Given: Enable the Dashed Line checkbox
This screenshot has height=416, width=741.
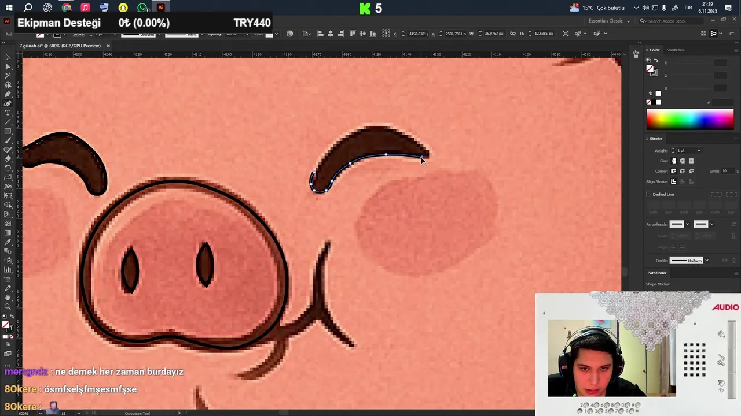Looking at the screenshot, I should point(649,194).
